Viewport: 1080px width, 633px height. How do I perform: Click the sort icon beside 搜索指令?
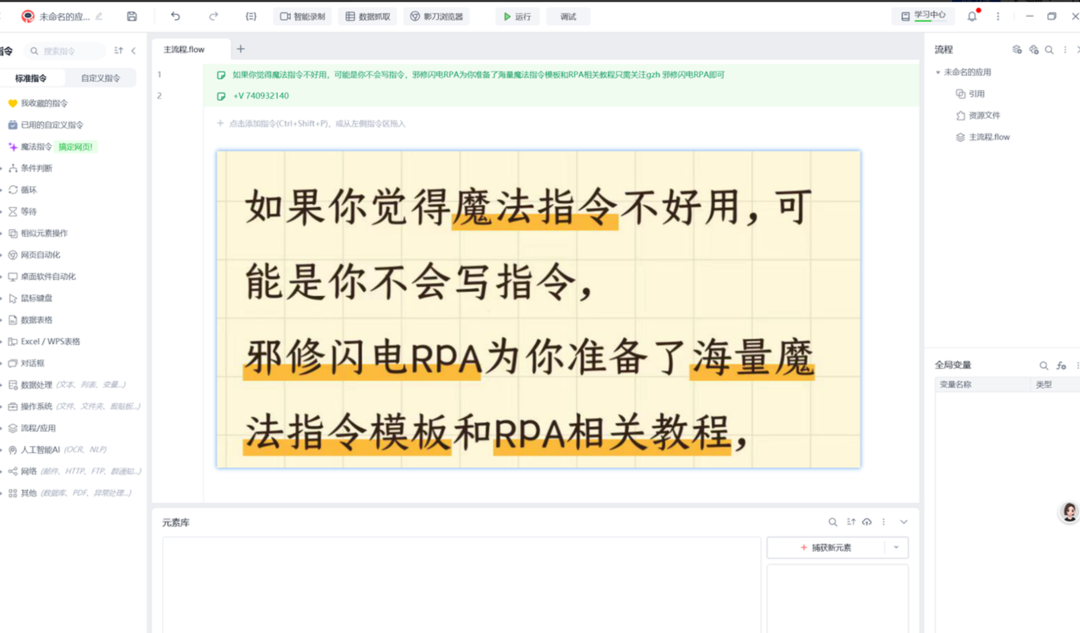tap(119, 50)
